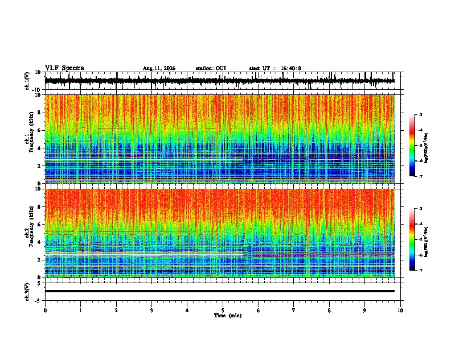
Task: Click the ch.1 spectrogram color bar
Action: [412, 146]
